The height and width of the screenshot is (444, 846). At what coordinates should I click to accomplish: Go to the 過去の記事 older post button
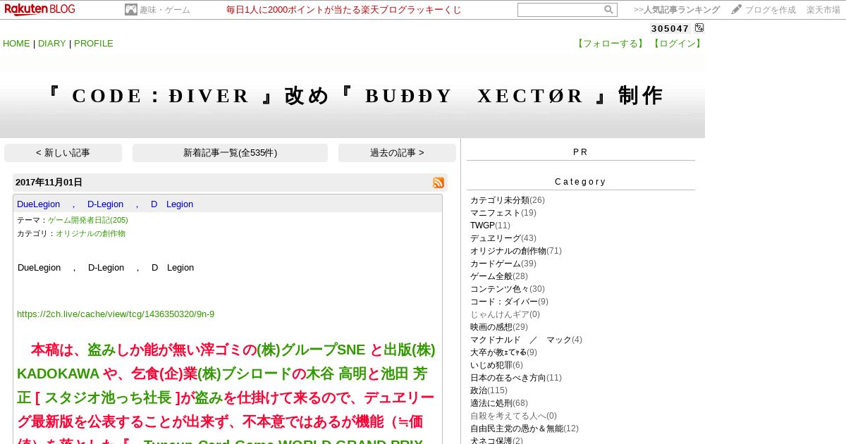[397, 153]
